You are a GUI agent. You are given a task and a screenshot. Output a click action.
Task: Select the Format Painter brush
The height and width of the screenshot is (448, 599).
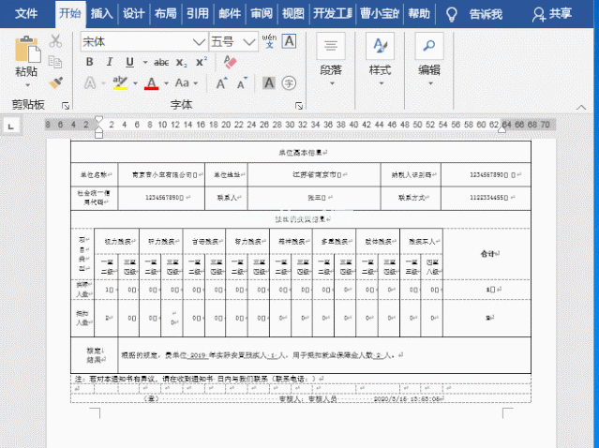(x=55, y=82)
